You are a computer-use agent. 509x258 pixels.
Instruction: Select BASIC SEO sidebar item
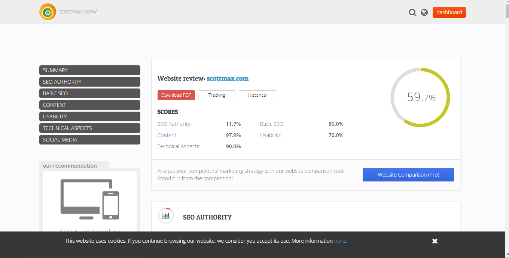90,93
